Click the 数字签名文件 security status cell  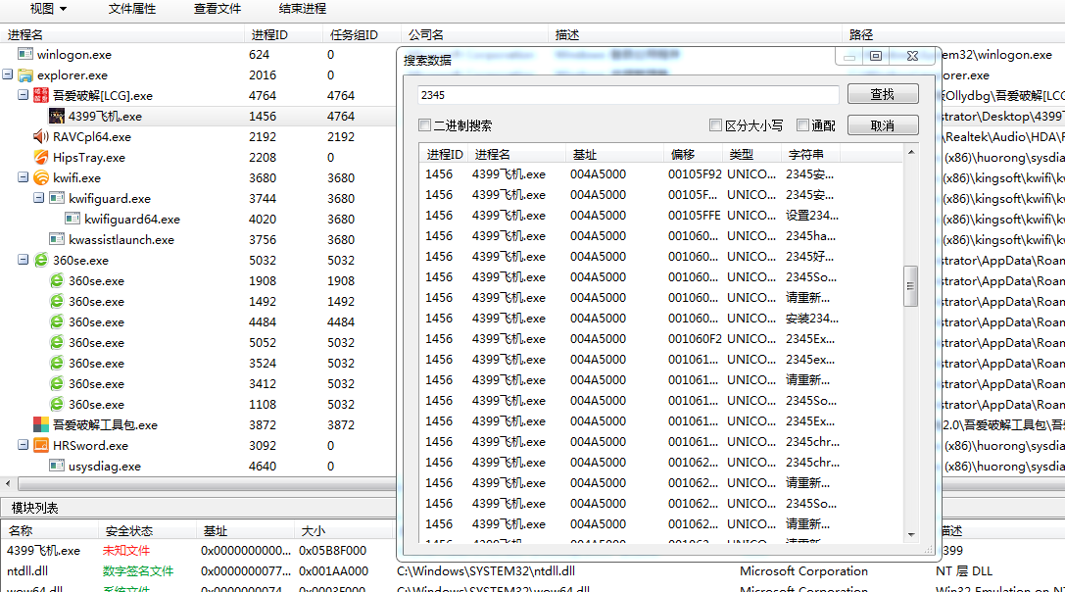point(138,571)
